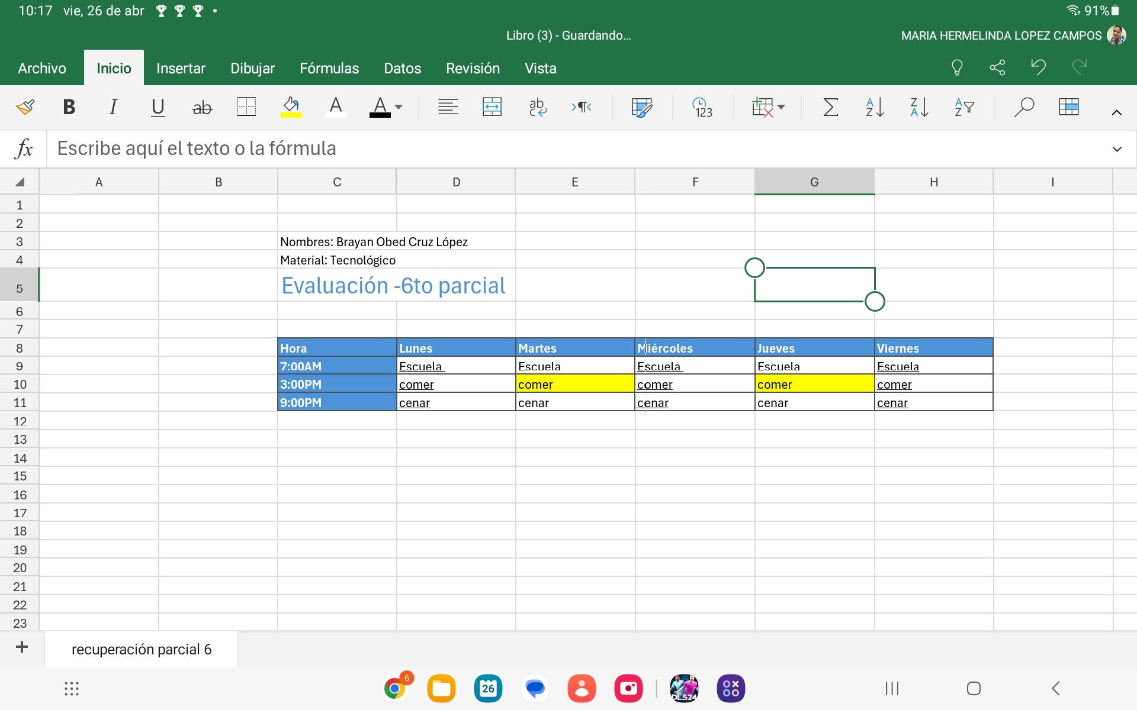
Task: Toggle underline formatting
Action: click(158, 107)
